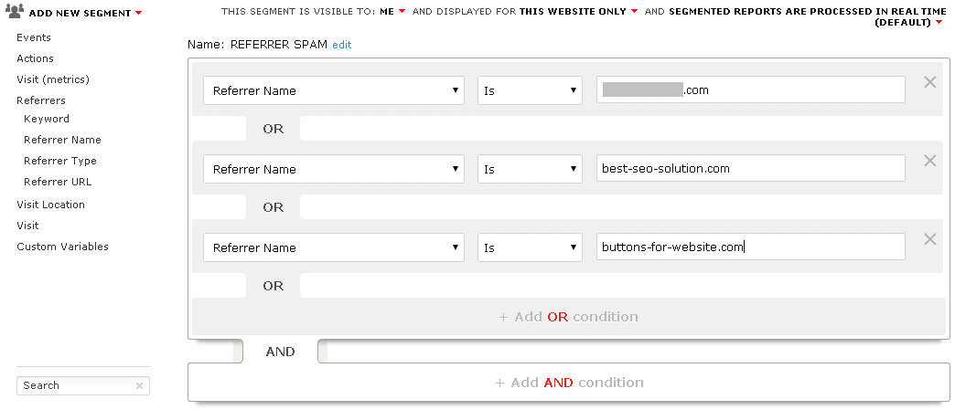This screenshot has width=955, height=410.
Task: Open real-time processing default dropdown
Action: pyautogui.click(x=939, y=23)
